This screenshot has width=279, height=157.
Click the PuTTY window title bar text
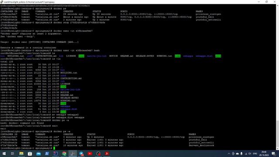29,2
